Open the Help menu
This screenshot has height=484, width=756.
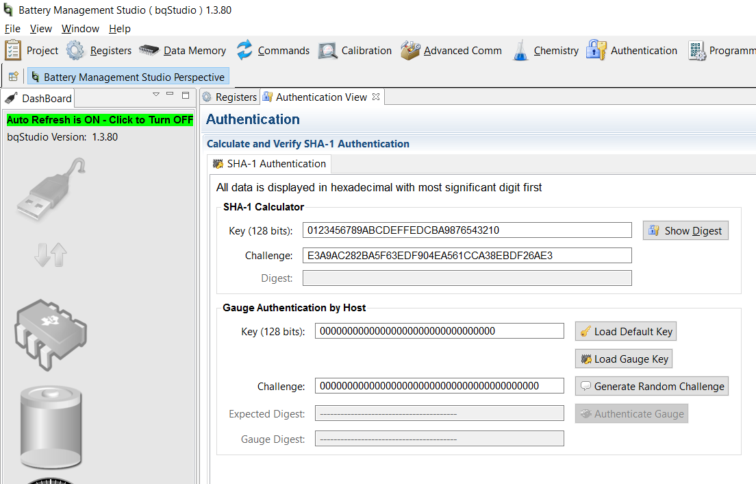(x=120, y=29)
